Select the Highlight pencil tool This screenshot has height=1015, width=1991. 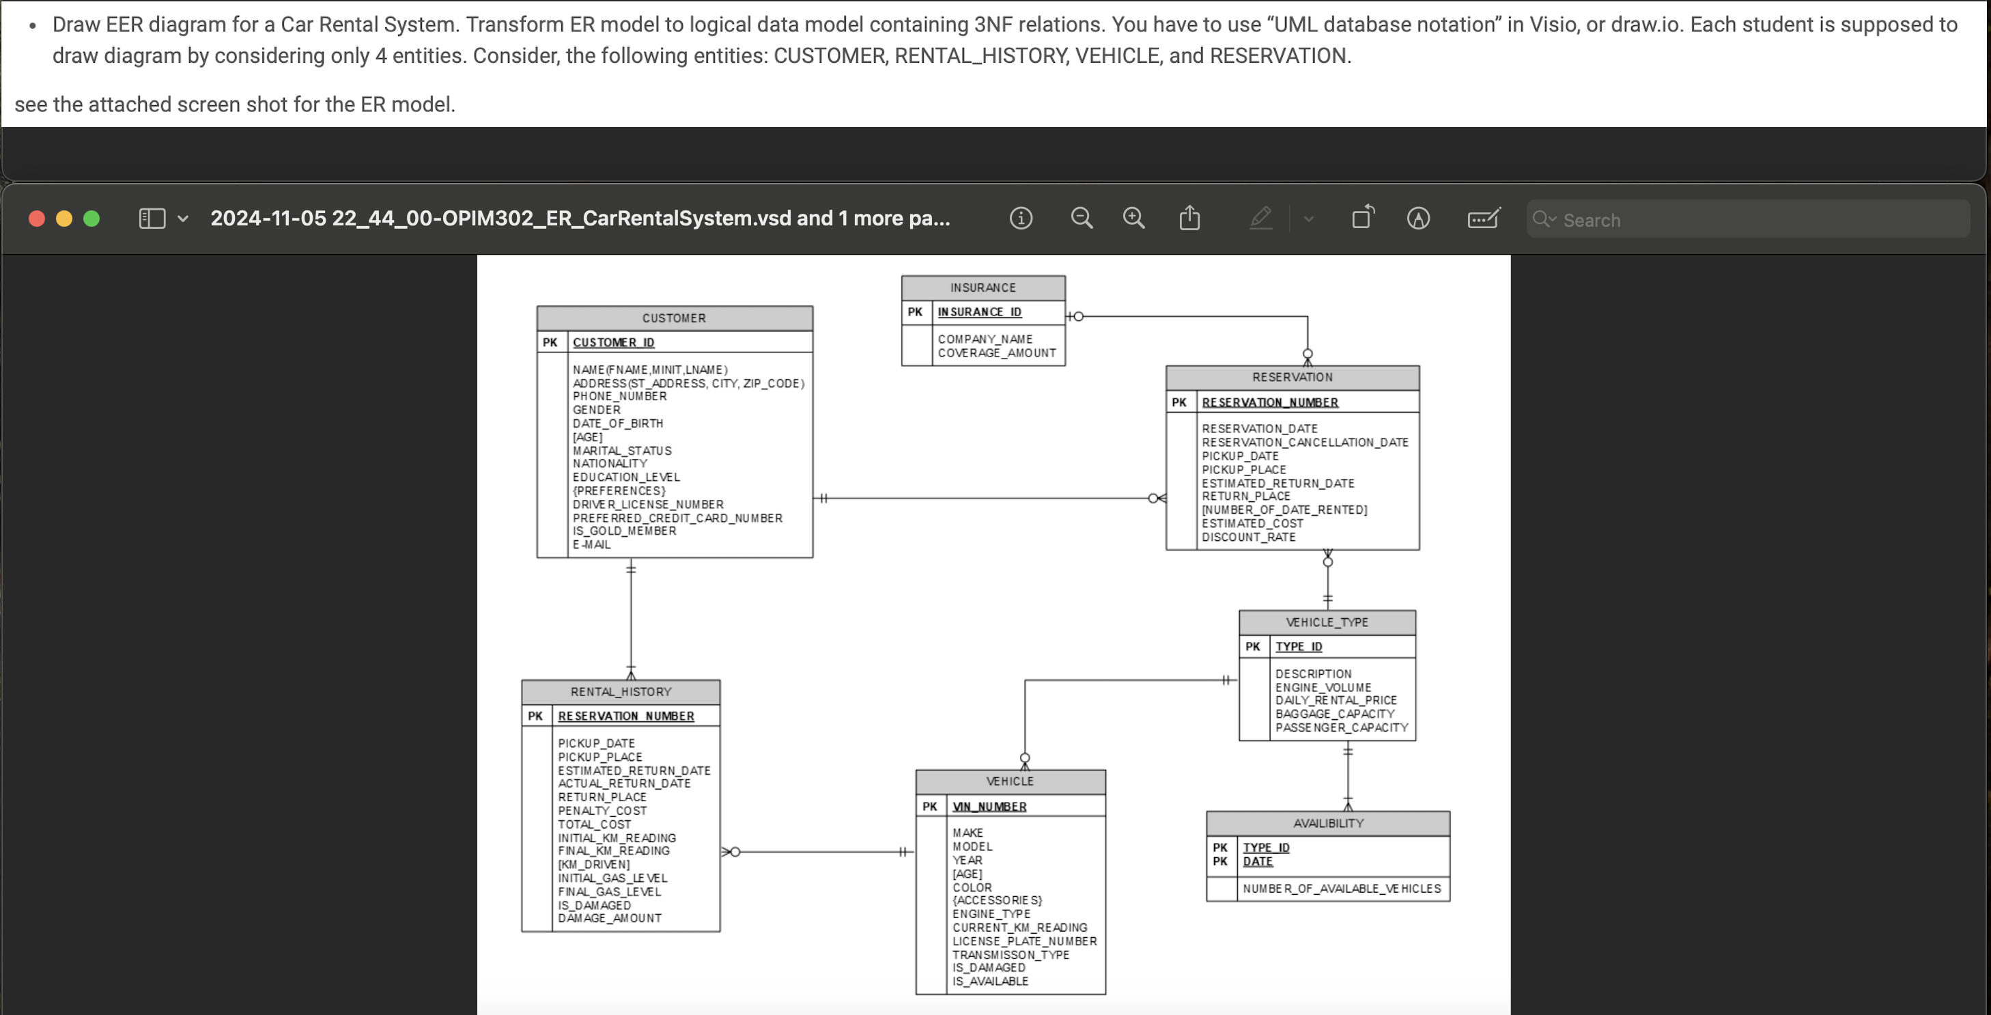pyautogui.click(x=1261, y=218)
